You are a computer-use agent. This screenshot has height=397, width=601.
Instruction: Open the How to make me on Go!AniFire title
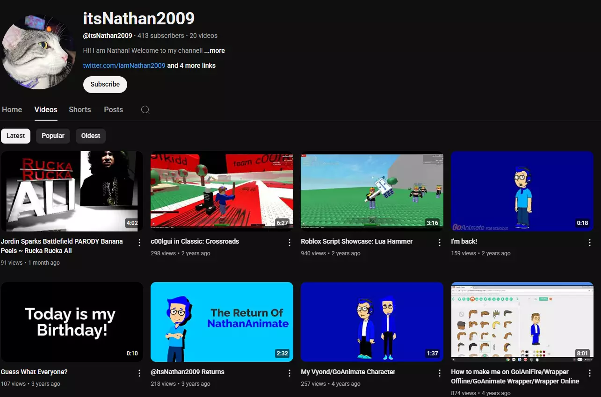515,376
